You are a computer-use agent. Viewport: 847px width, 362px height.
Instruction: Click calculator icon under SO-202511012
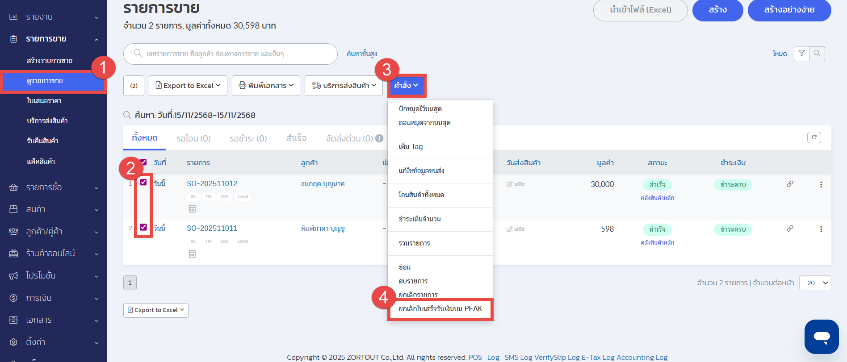[x=192, y=209]
